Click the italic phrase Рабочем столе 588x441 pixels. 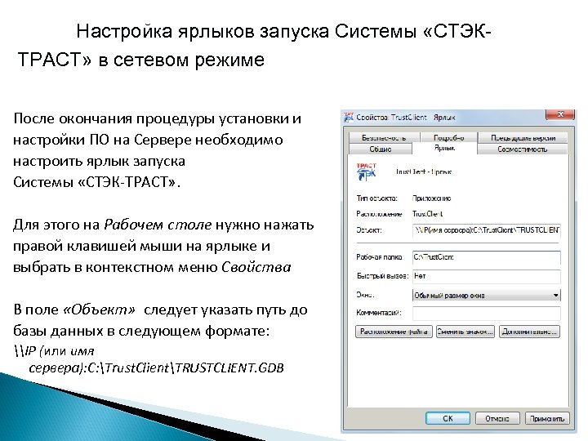(x=158, y=225)
